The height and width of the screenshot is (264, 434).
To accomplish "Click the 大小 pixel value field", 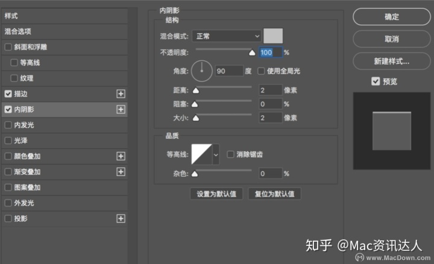I will pos(271,118).
